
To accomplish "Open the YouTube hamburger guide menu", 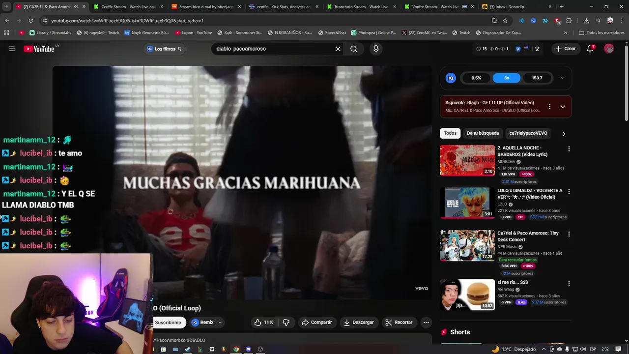I will 12,49.
